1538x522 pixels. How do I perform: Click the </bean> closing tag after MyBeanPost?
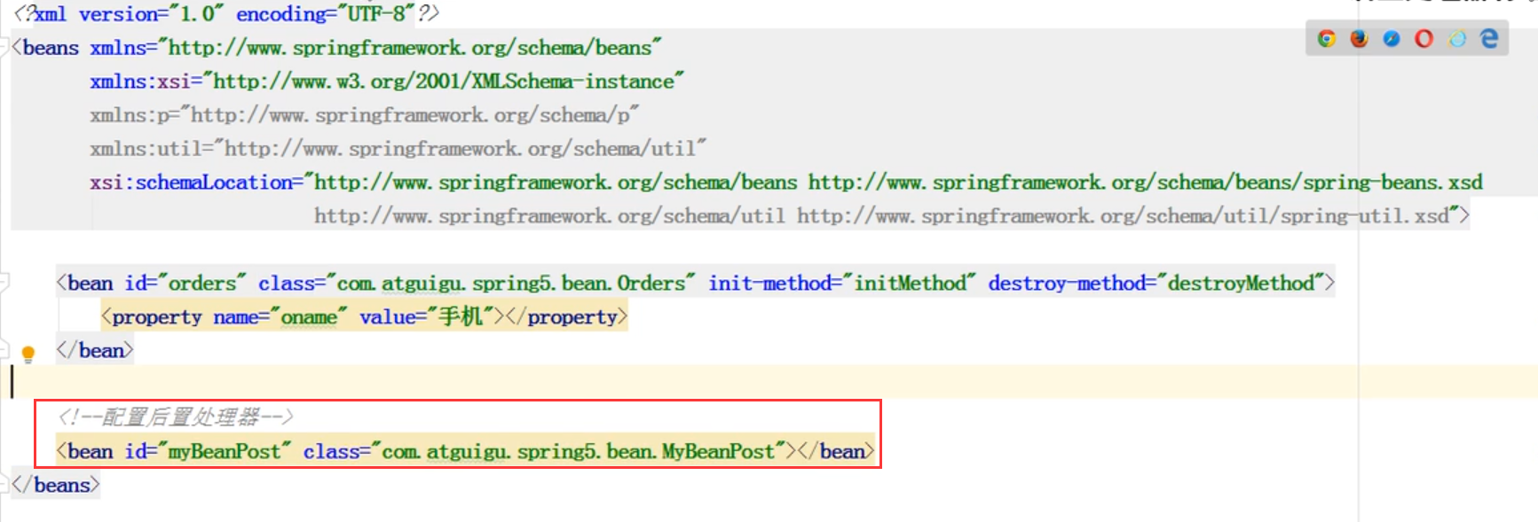pos(836,451)
